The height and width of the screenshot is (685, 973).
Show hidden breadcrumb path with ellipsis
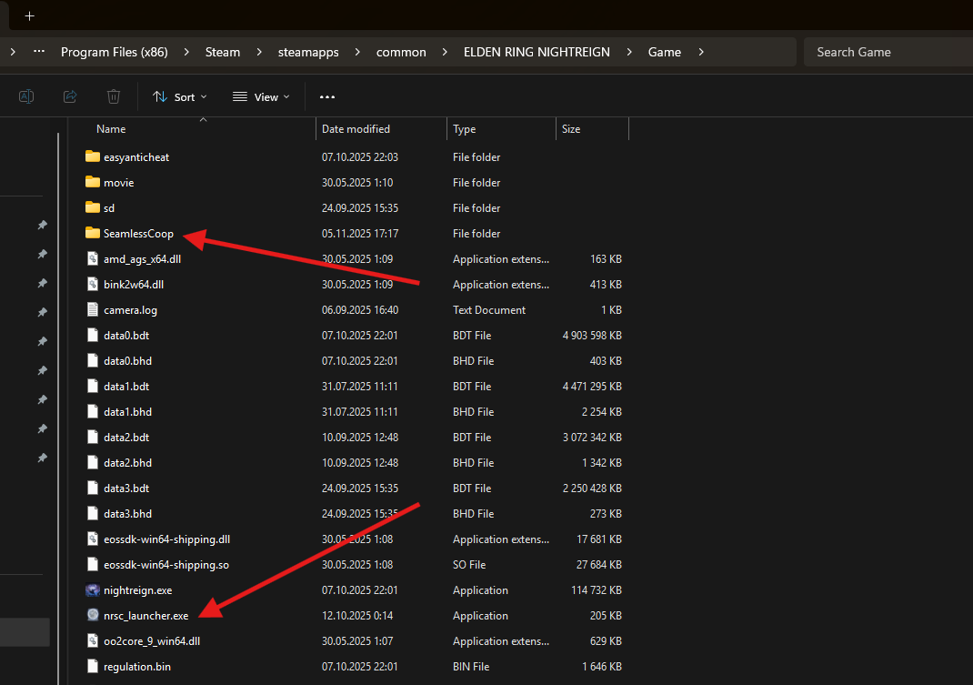click(38, 52)
